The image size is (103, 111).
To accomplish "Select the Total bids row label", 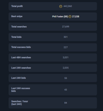I will click(x=16, y=37).
